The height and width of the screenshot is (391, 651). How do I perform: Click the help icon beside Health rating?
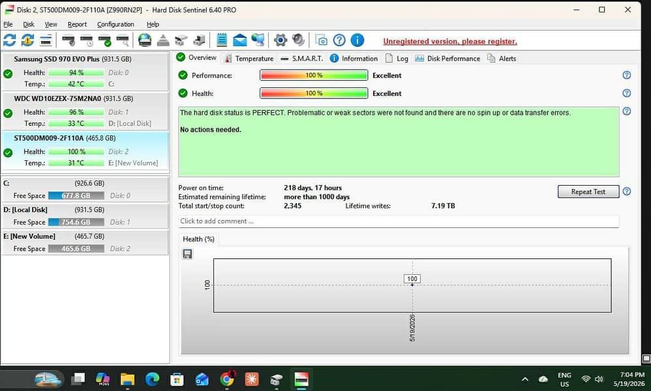pyautogui.click(x=627, y=93)
